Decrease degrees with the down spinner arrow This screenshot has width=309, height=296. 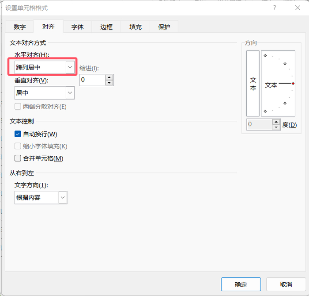276,127
